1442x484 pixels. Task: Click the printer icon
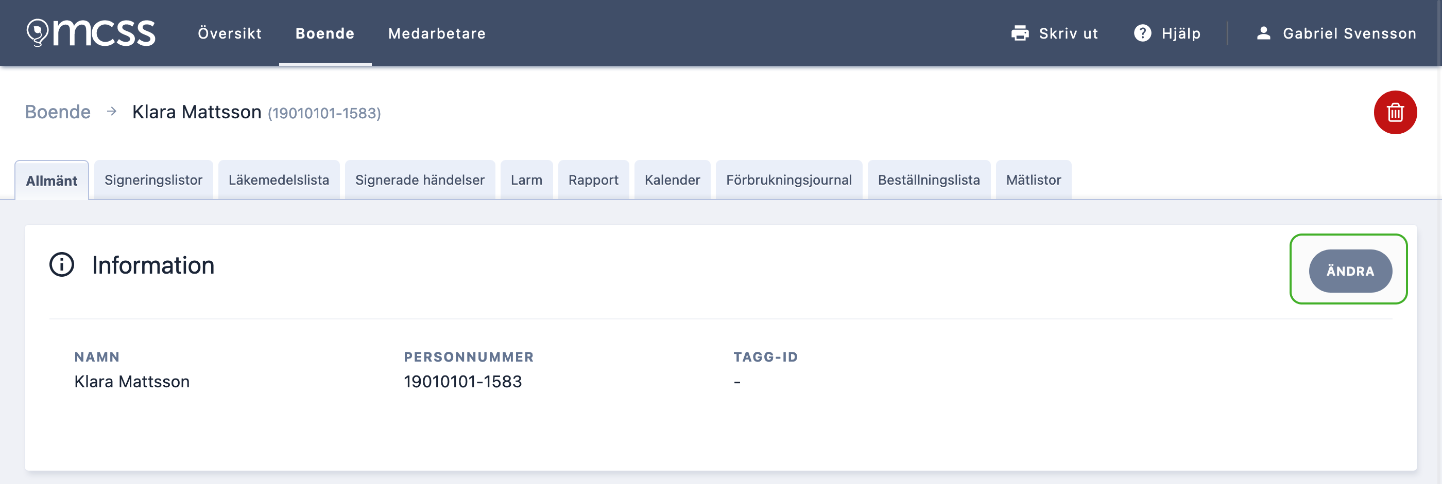click(x=1020, y=33)
